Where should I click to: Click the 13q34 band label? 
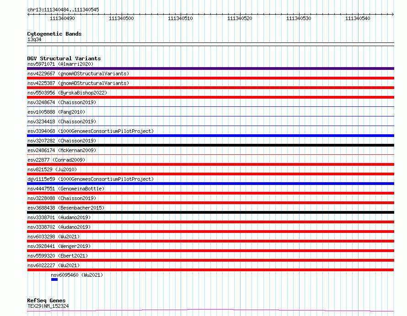pos(34,39)
